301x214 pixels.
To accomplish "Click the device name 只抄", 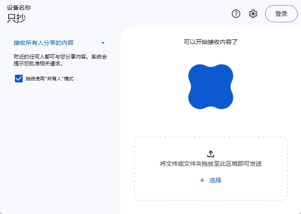I will click(x=16, y=18).
